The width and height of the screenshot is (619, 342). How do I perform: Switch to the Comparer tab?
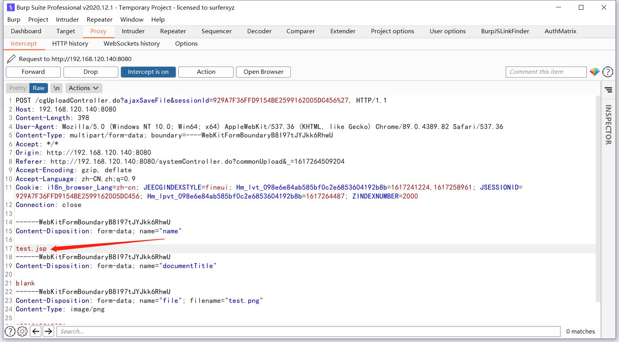click(301, 31)
